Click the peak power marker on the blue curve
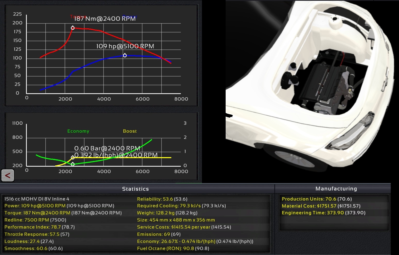Screen dimensions: 399x255 click(125, 55)
